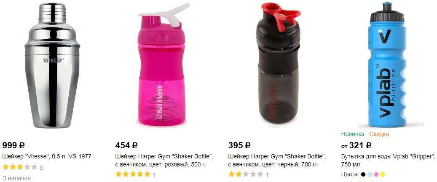Select the light blue color swatch
This screenshot has height=182, width=437.
pyautogui.click(x=370, y=174)
